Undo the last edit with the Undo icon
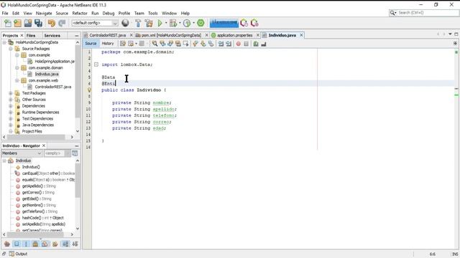The image size is (460, 258). pos(51,23)
